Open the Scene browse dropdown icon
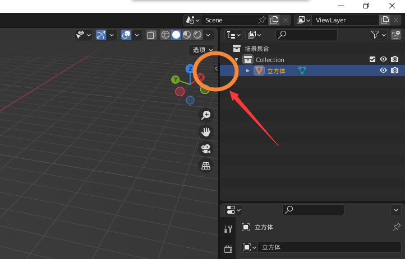405x259 pixels. click(192, 20)
